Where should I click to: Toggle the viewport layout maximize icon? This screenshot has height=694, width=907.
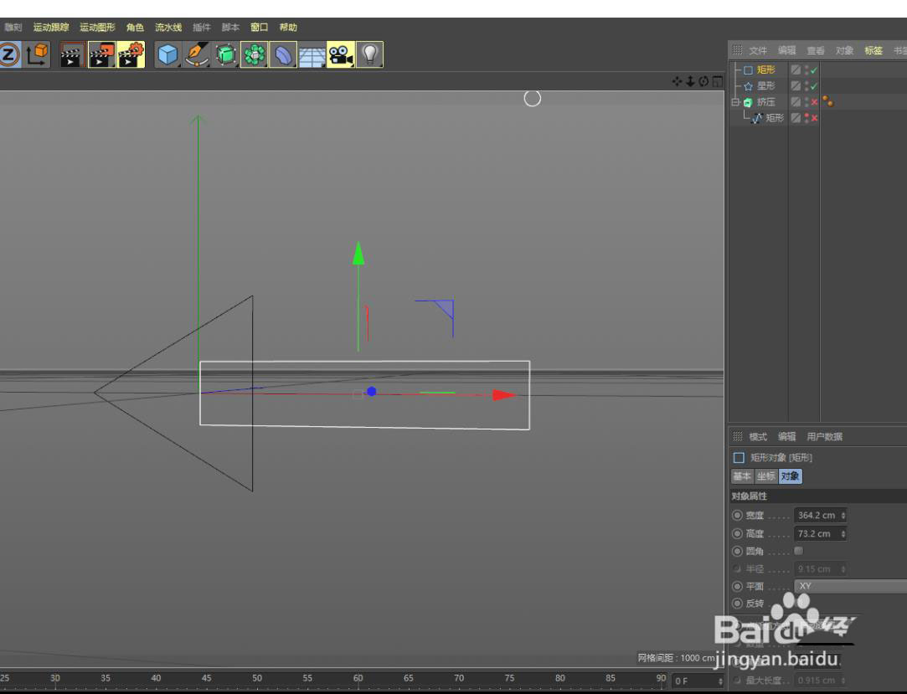click(x=717, y=81)
